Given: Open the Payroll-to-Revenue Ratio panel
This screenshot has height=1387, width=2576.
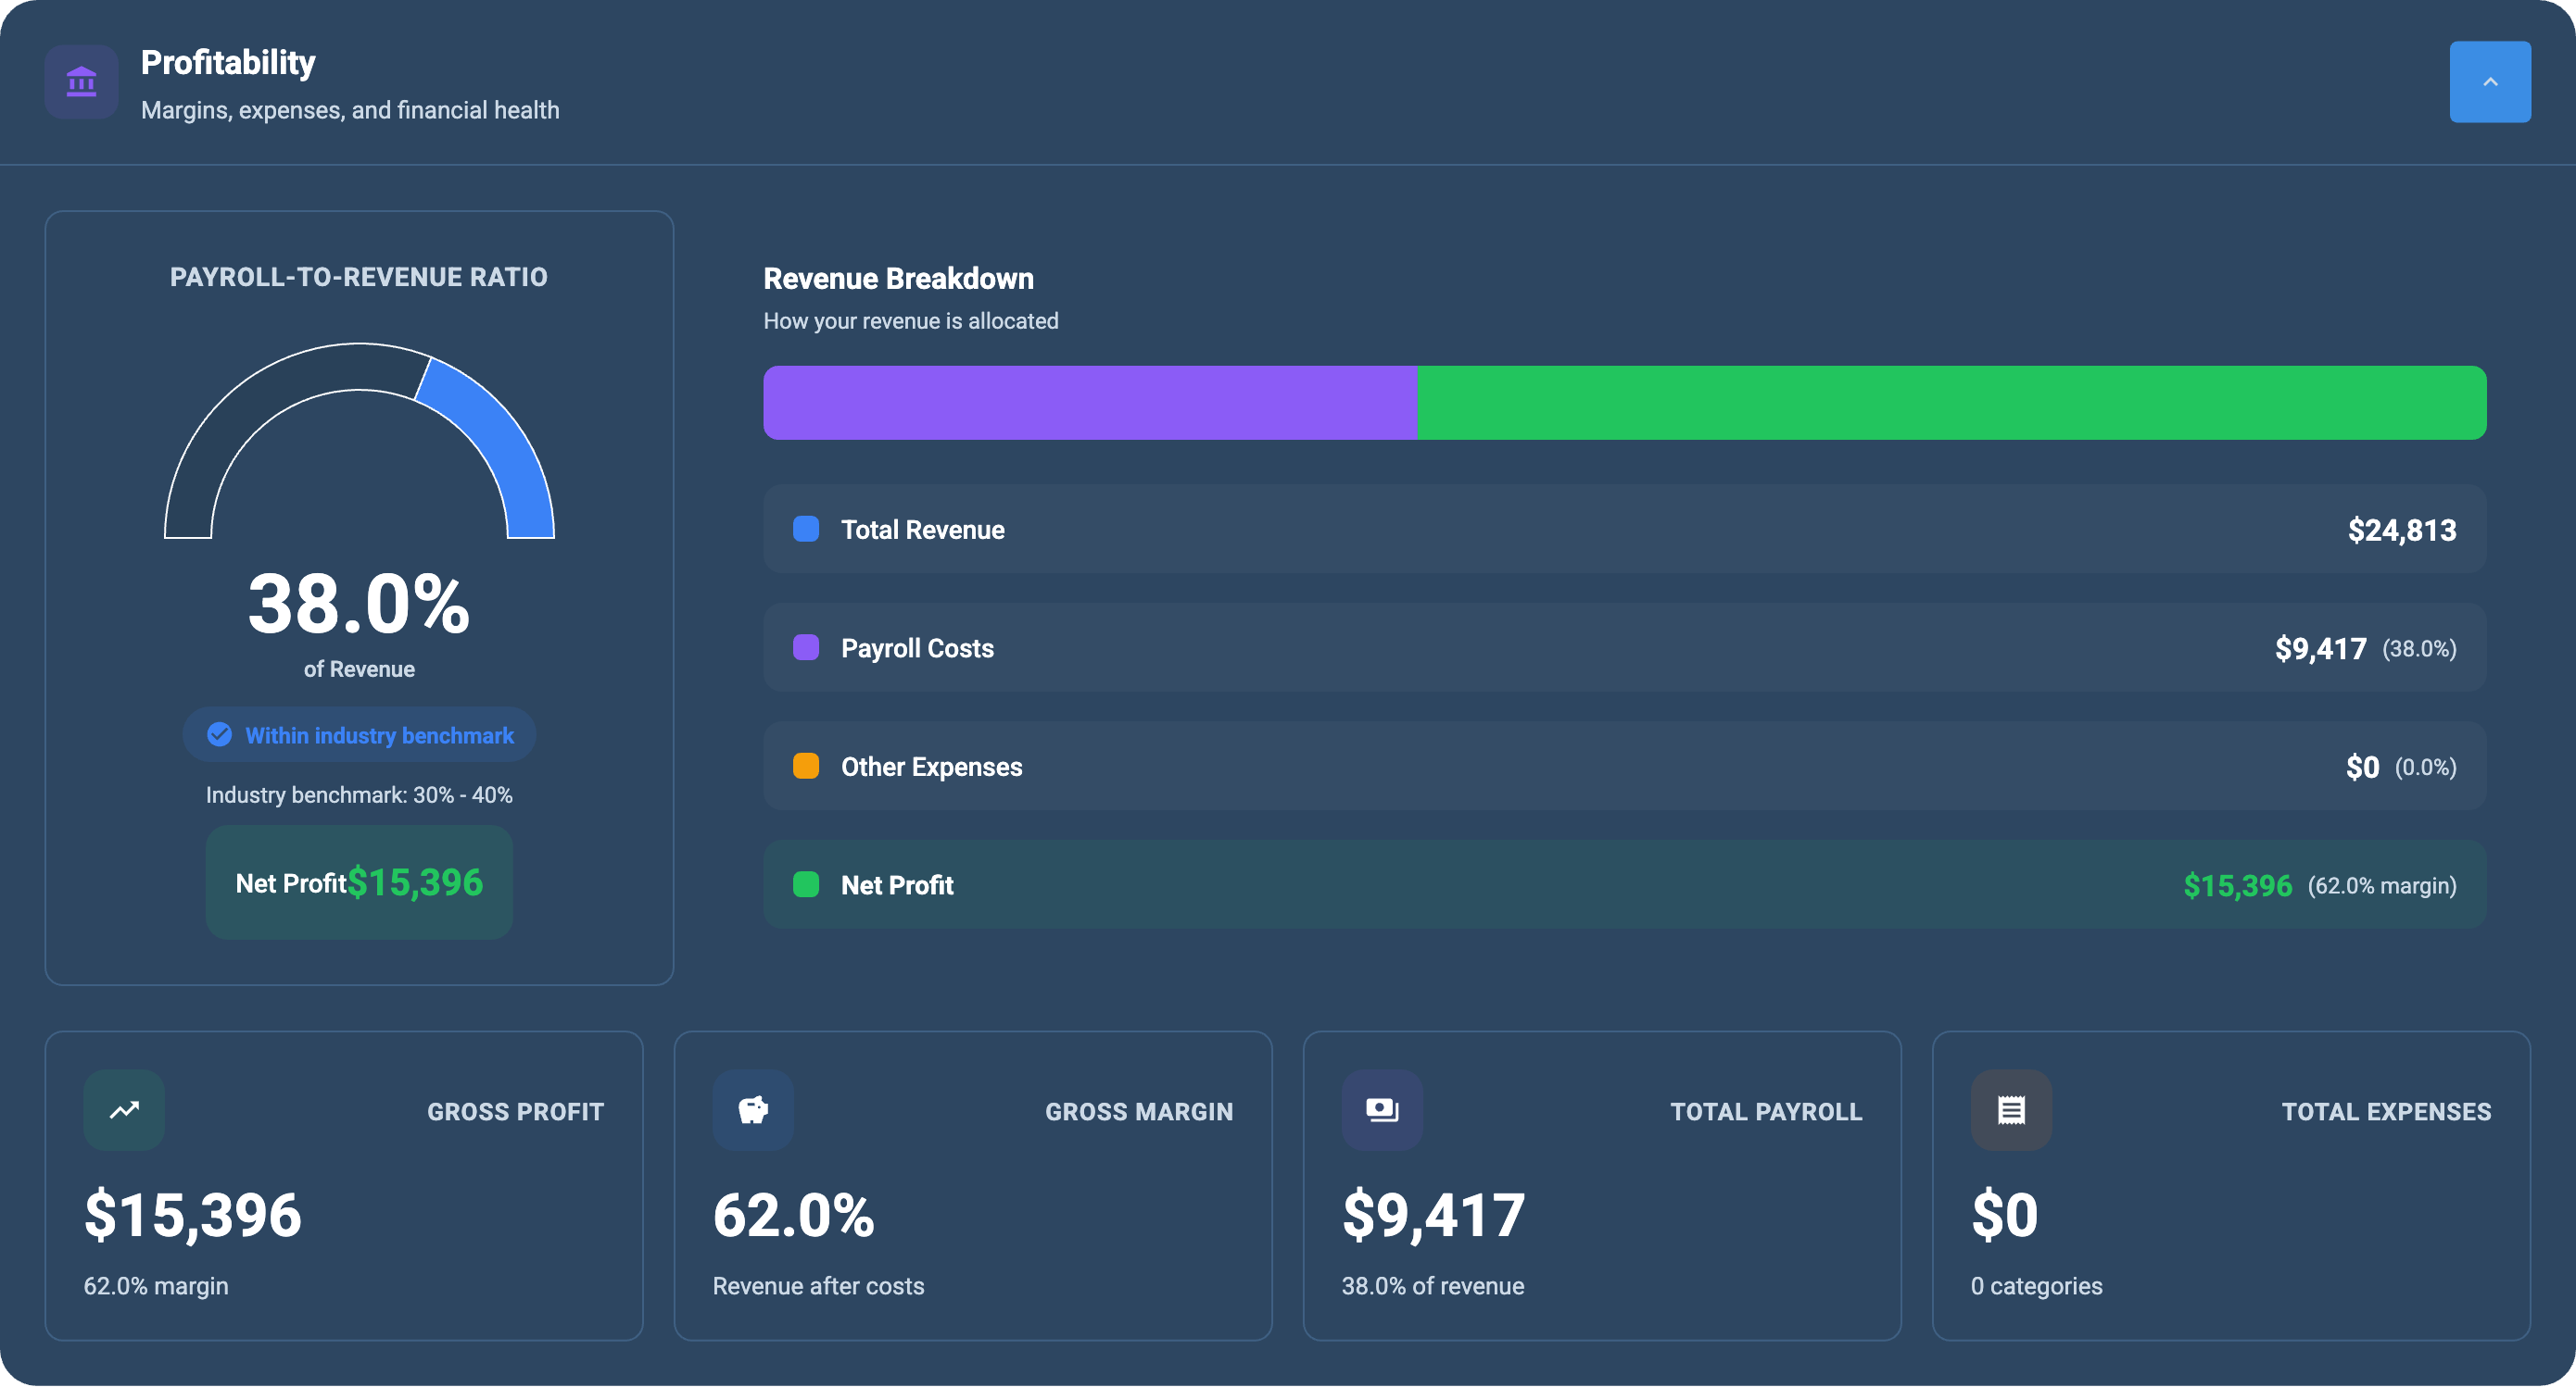Looking at the screenshot, I should click(359, 277).
